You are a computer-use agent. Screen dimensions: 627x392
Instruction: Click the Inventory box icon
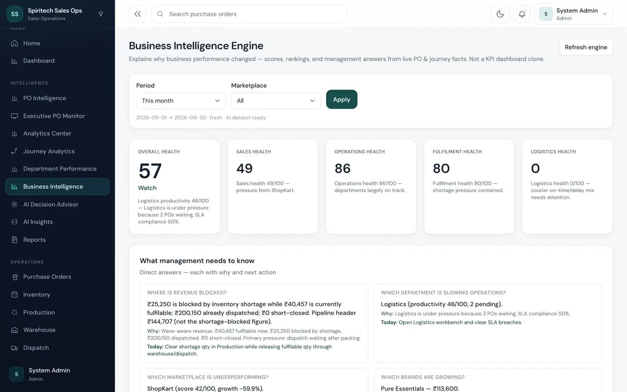tap(14, 294)
